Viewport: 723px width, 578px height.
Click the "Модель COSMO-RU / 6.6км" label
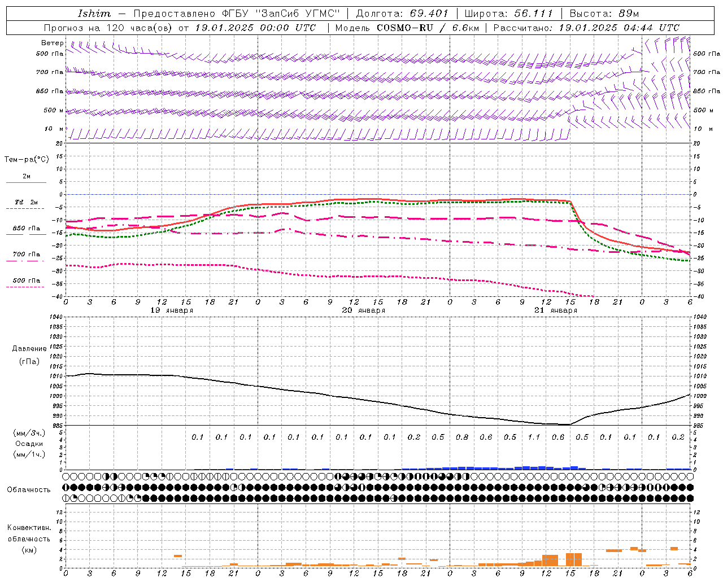(407, 28)
